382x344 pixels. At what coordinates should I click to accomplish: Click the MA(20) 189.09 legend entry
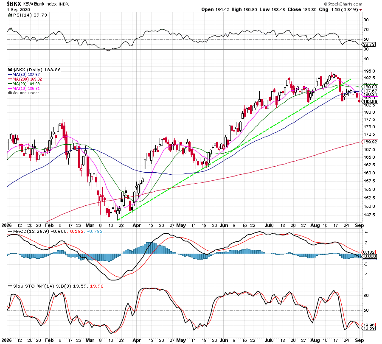point(26,84)
